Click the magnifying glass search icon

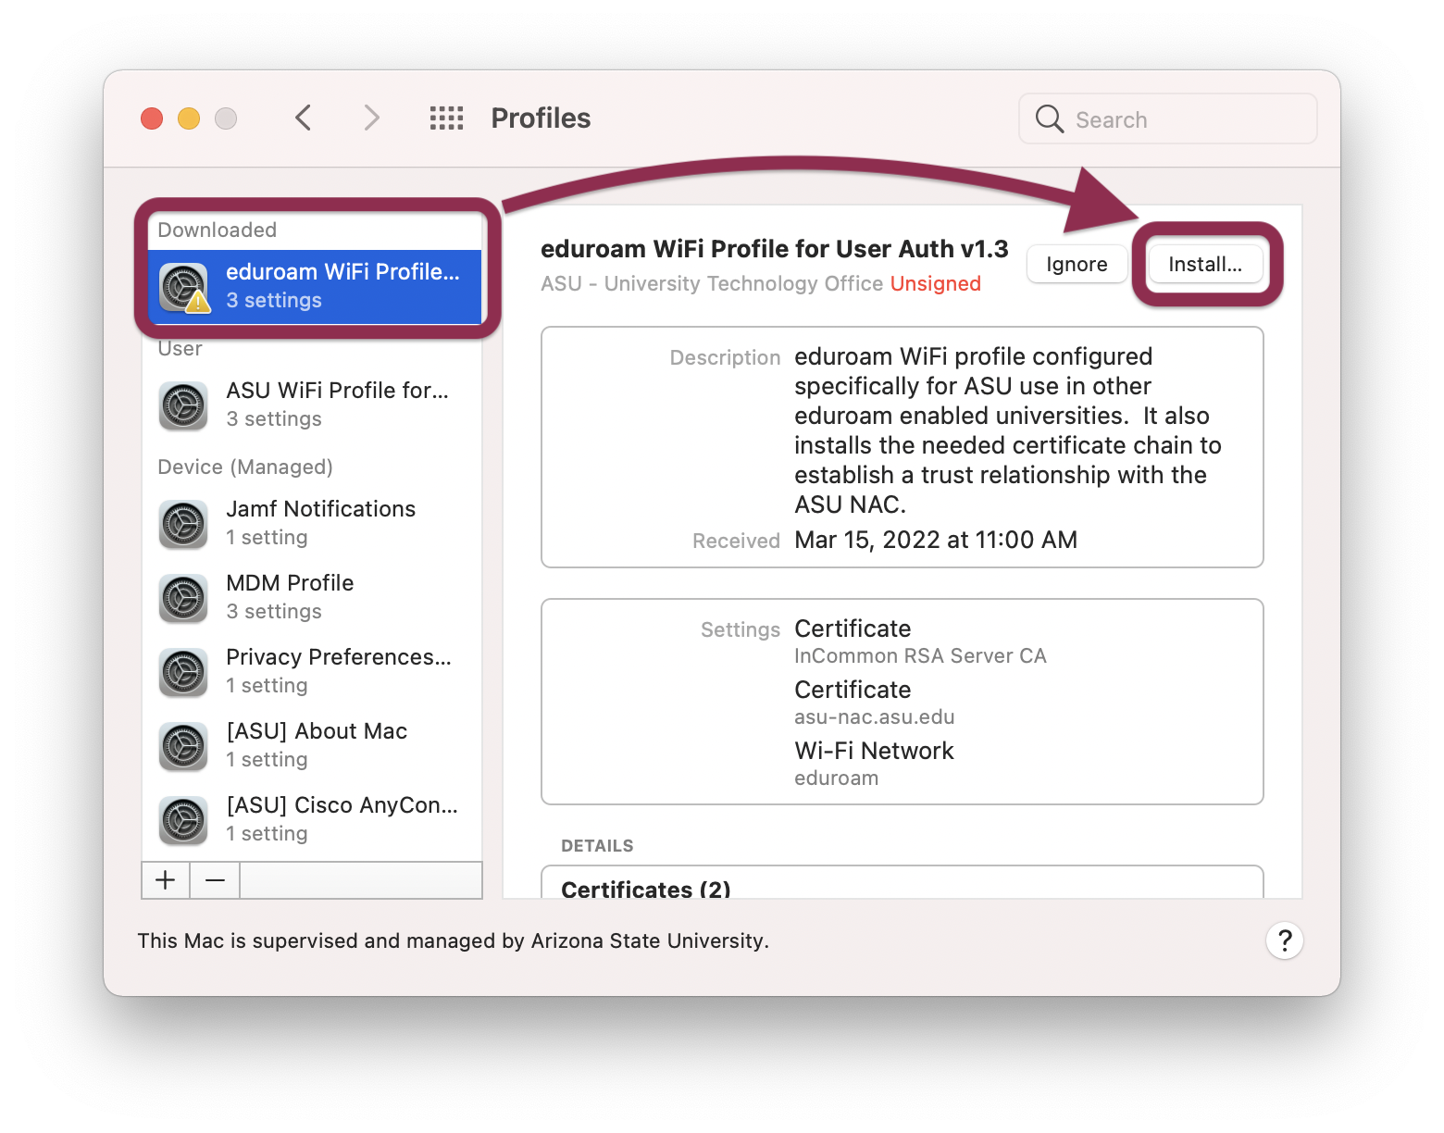click(x=1049, y=118)
